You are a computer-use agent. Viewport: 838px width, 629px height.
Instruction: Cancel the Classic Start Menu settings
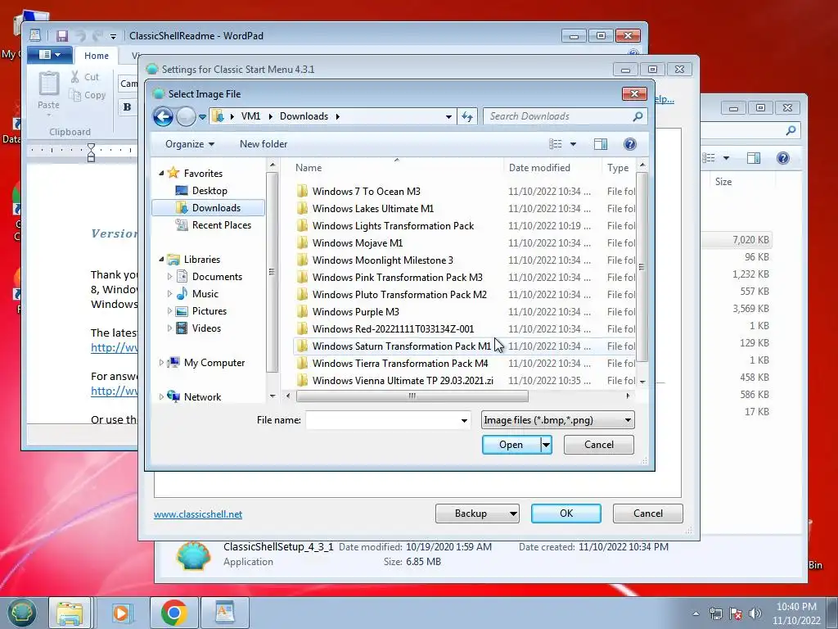(x=648, y=514)
